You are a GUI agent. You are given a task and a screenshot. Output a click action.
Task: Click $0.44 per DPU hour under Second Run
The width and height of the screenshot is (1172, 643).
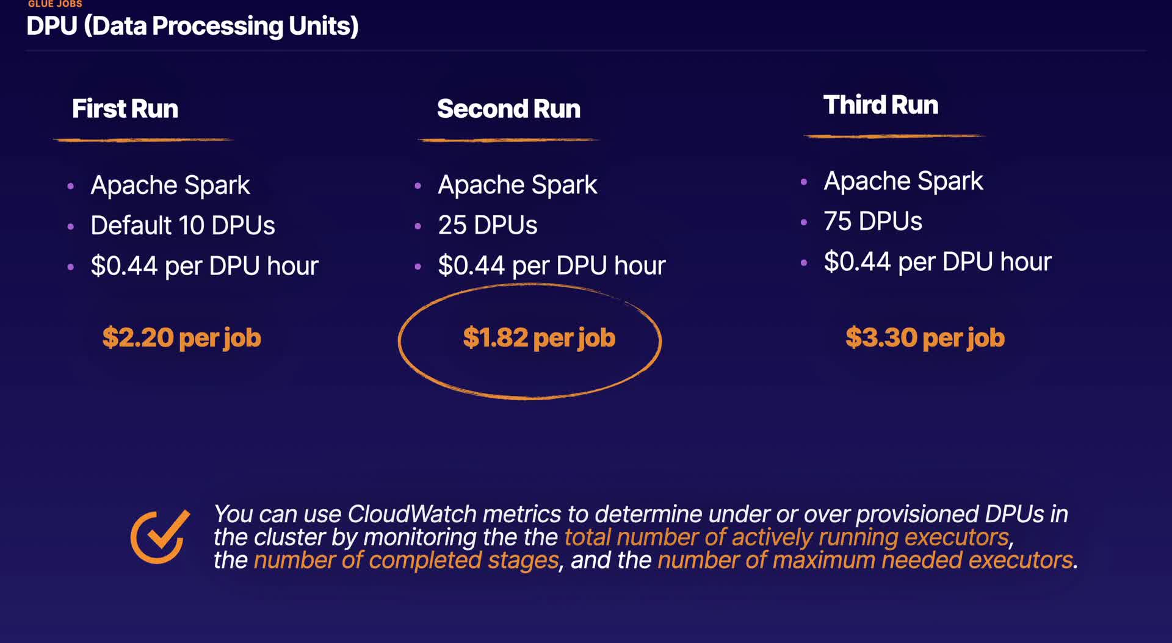(x=551, y=265)
